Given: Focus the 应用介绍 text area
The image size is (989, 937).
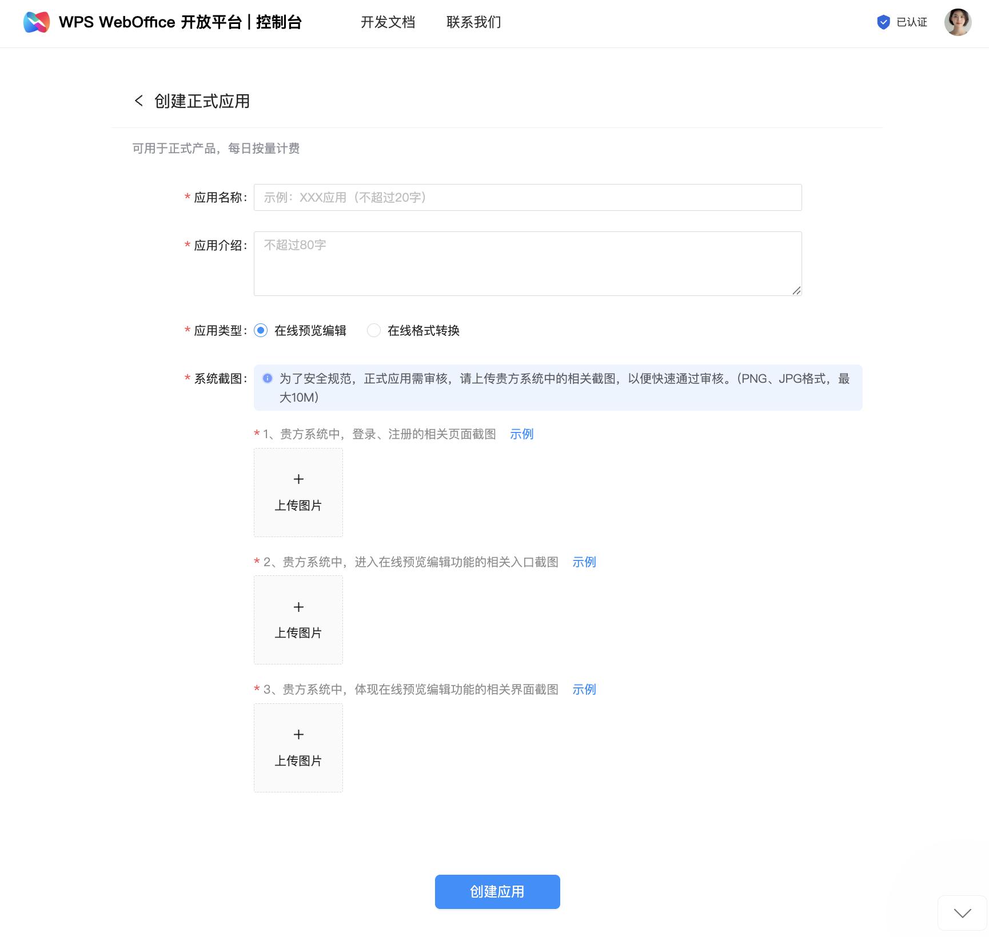Looking at the screenshot, I should click(527, 263).
